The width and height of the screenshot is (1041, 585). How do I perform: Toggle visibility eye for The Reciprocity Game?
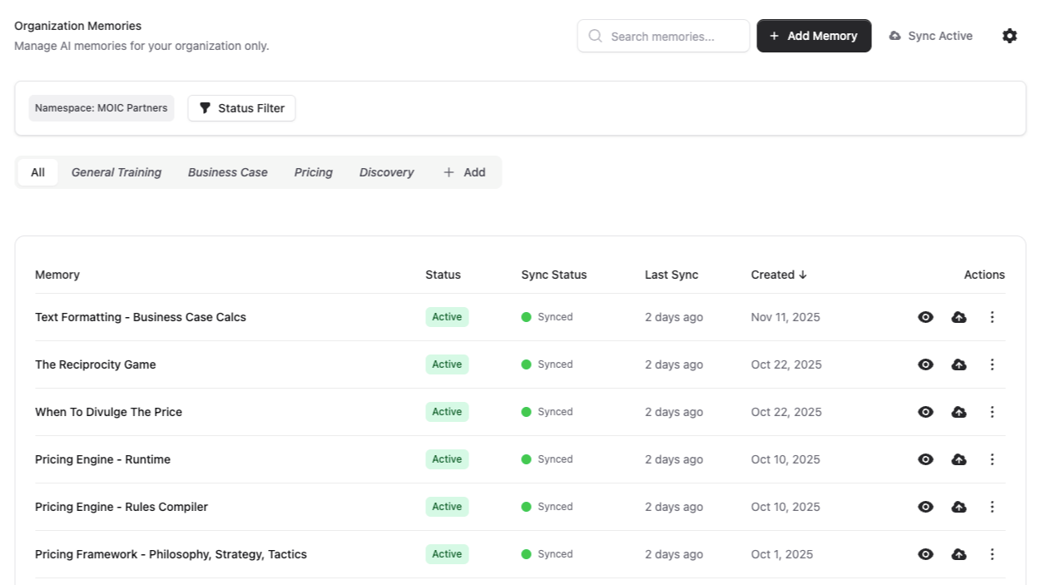click(925, 364)
